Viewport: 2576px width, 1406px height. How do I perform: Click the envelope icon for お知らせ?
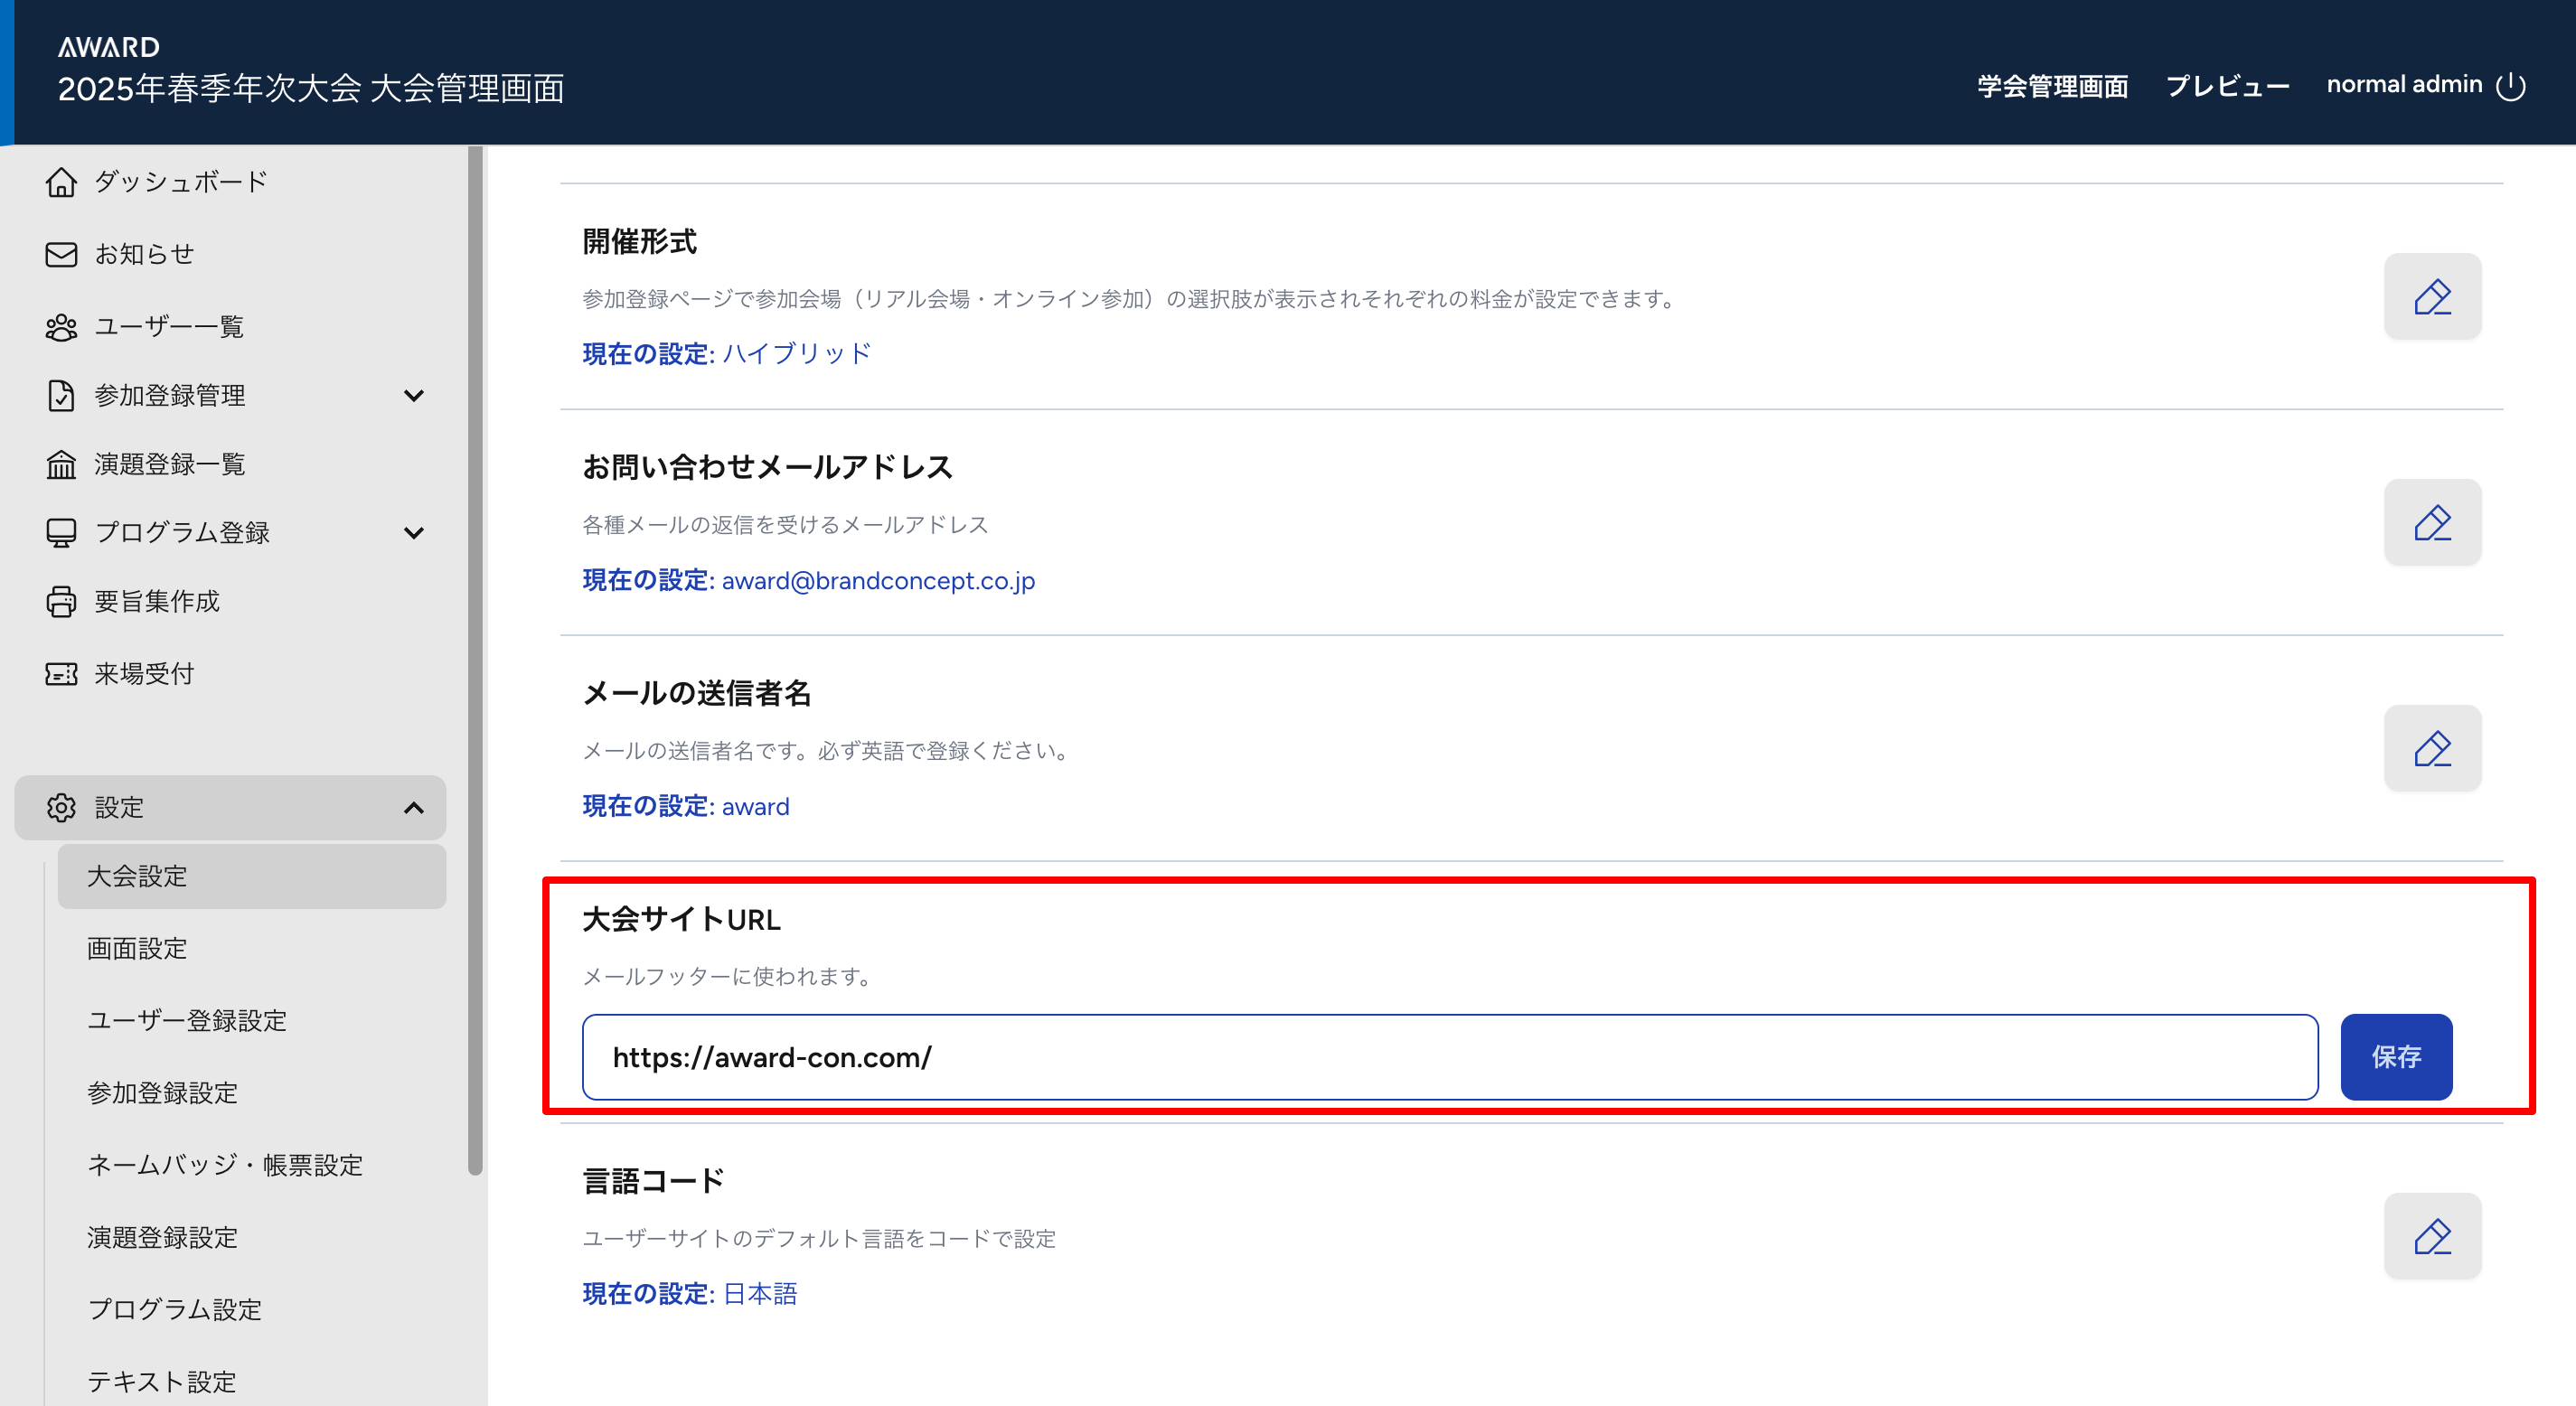point(61,254)
